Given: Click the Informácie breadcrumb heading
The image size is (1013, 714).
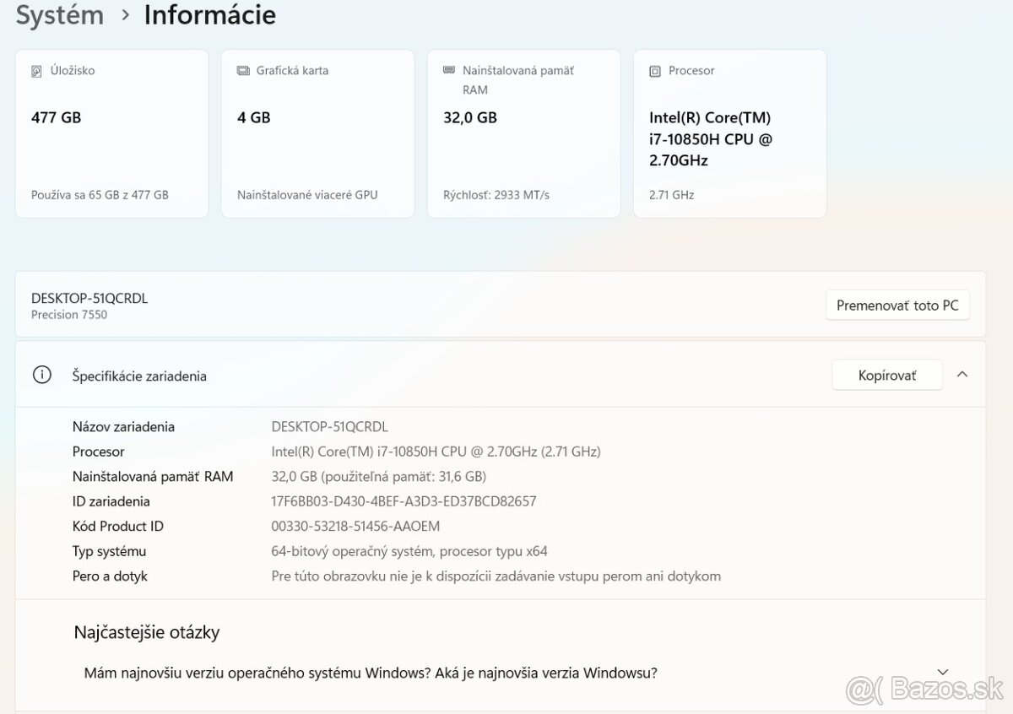Looking at the screenshot, I should point(209,15).
